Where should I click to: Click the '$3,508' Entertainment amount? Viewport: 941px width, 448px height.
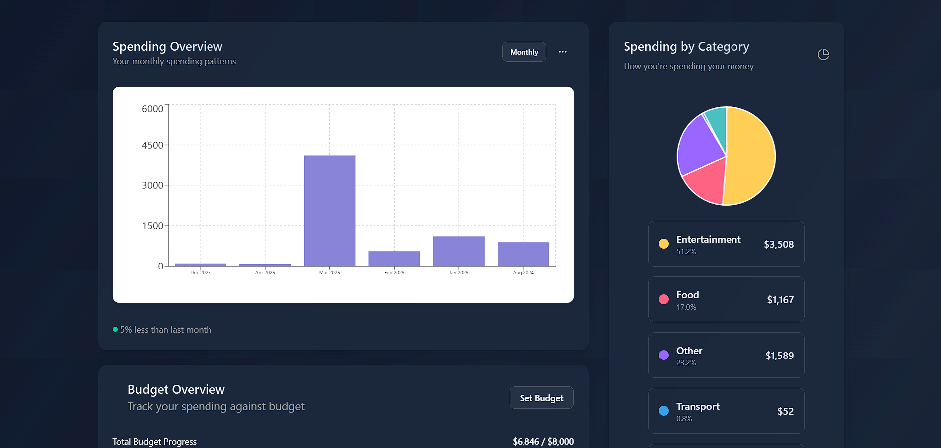pyautogui.click(x=779, y=244)
